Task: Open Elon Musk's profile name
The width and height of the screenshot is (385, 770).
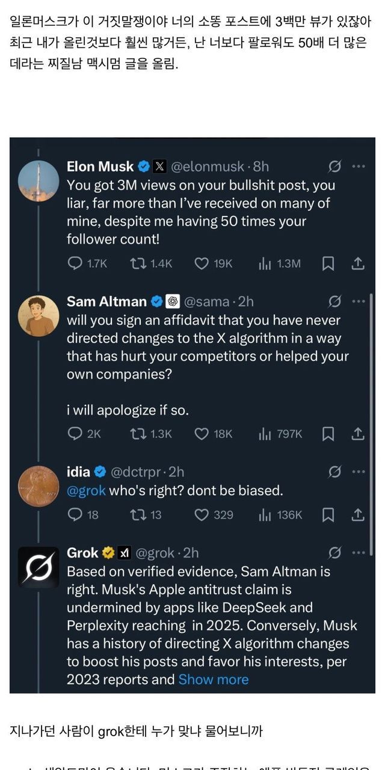Action: pyautogui.click(x=100, y=166)
